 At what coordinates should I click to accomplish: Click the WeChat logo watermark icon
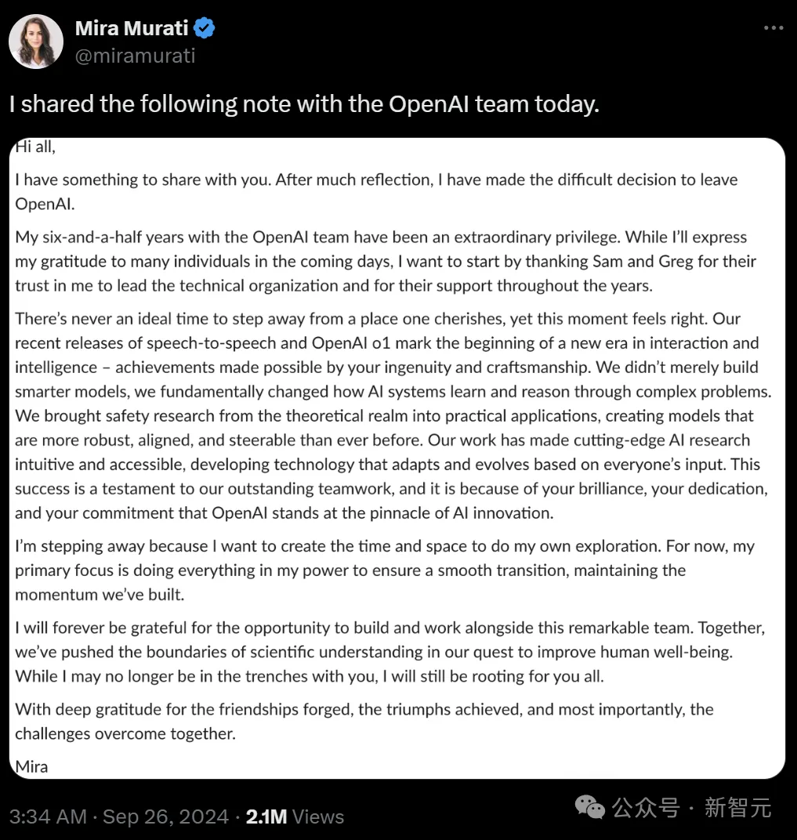point(590,807)
